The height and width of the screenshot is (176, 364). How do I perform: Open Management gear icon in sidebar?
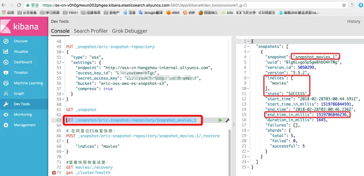[6, 125]
